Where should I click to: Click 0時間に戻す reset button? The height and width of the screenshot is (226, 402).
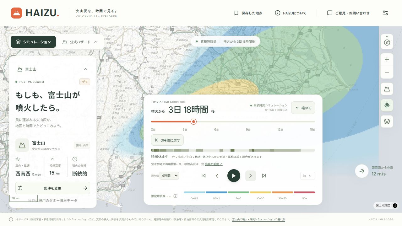tap(167, 140)
